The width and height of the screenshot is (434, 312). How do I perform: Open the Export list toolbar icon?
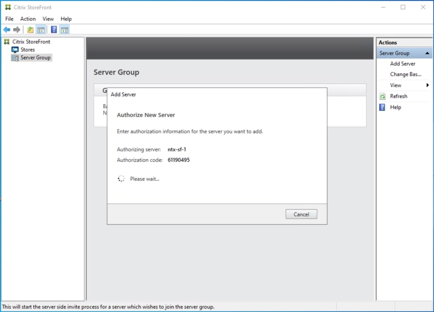coord(30,29)
